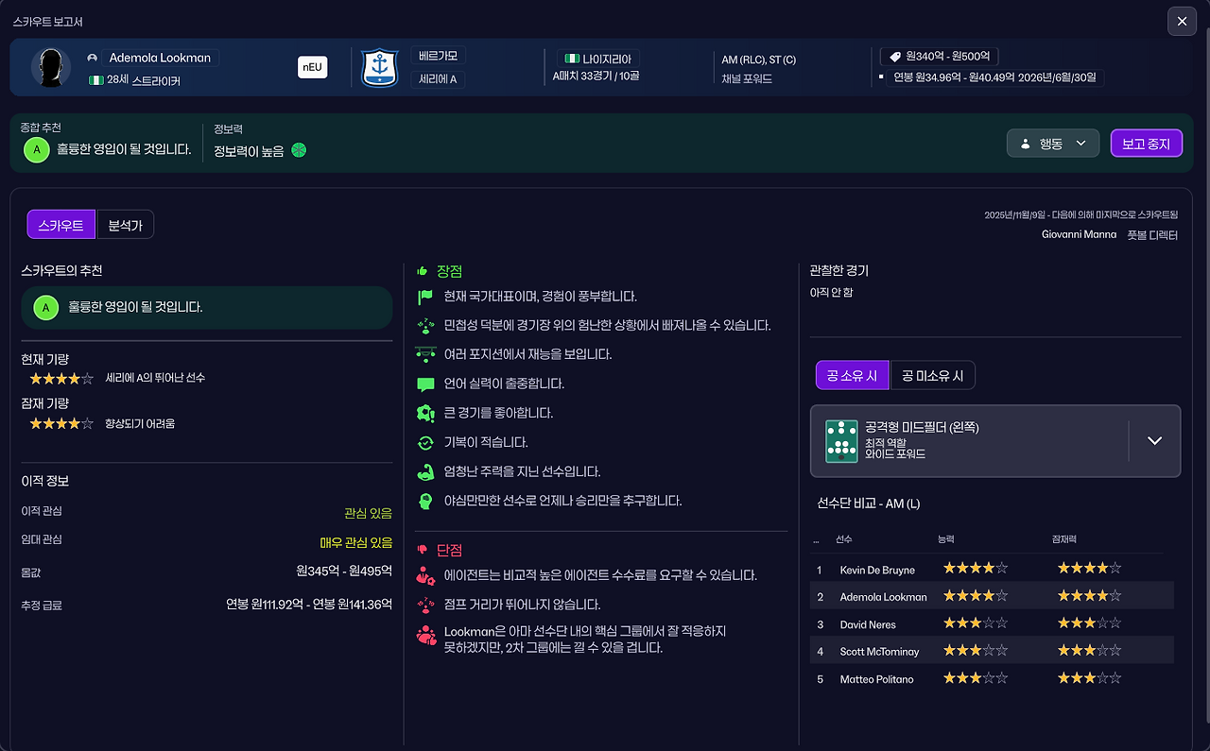The height and width of the screenshot is (751, 1210).
Task: Click the 세리에 A의 뛰어난 선수 description
Action: point(155,378)
